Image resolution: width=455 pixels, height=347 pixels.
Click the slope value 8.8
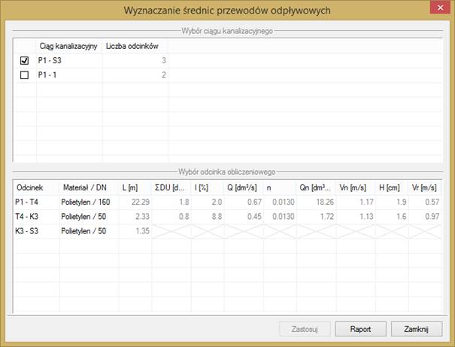pyautogui.click(x=208, y=217)
